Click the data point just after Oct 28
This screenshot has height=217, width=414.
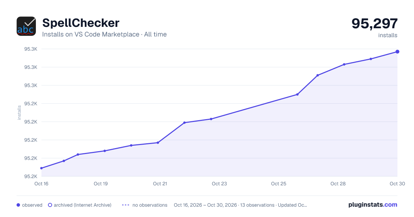point(344,64)
